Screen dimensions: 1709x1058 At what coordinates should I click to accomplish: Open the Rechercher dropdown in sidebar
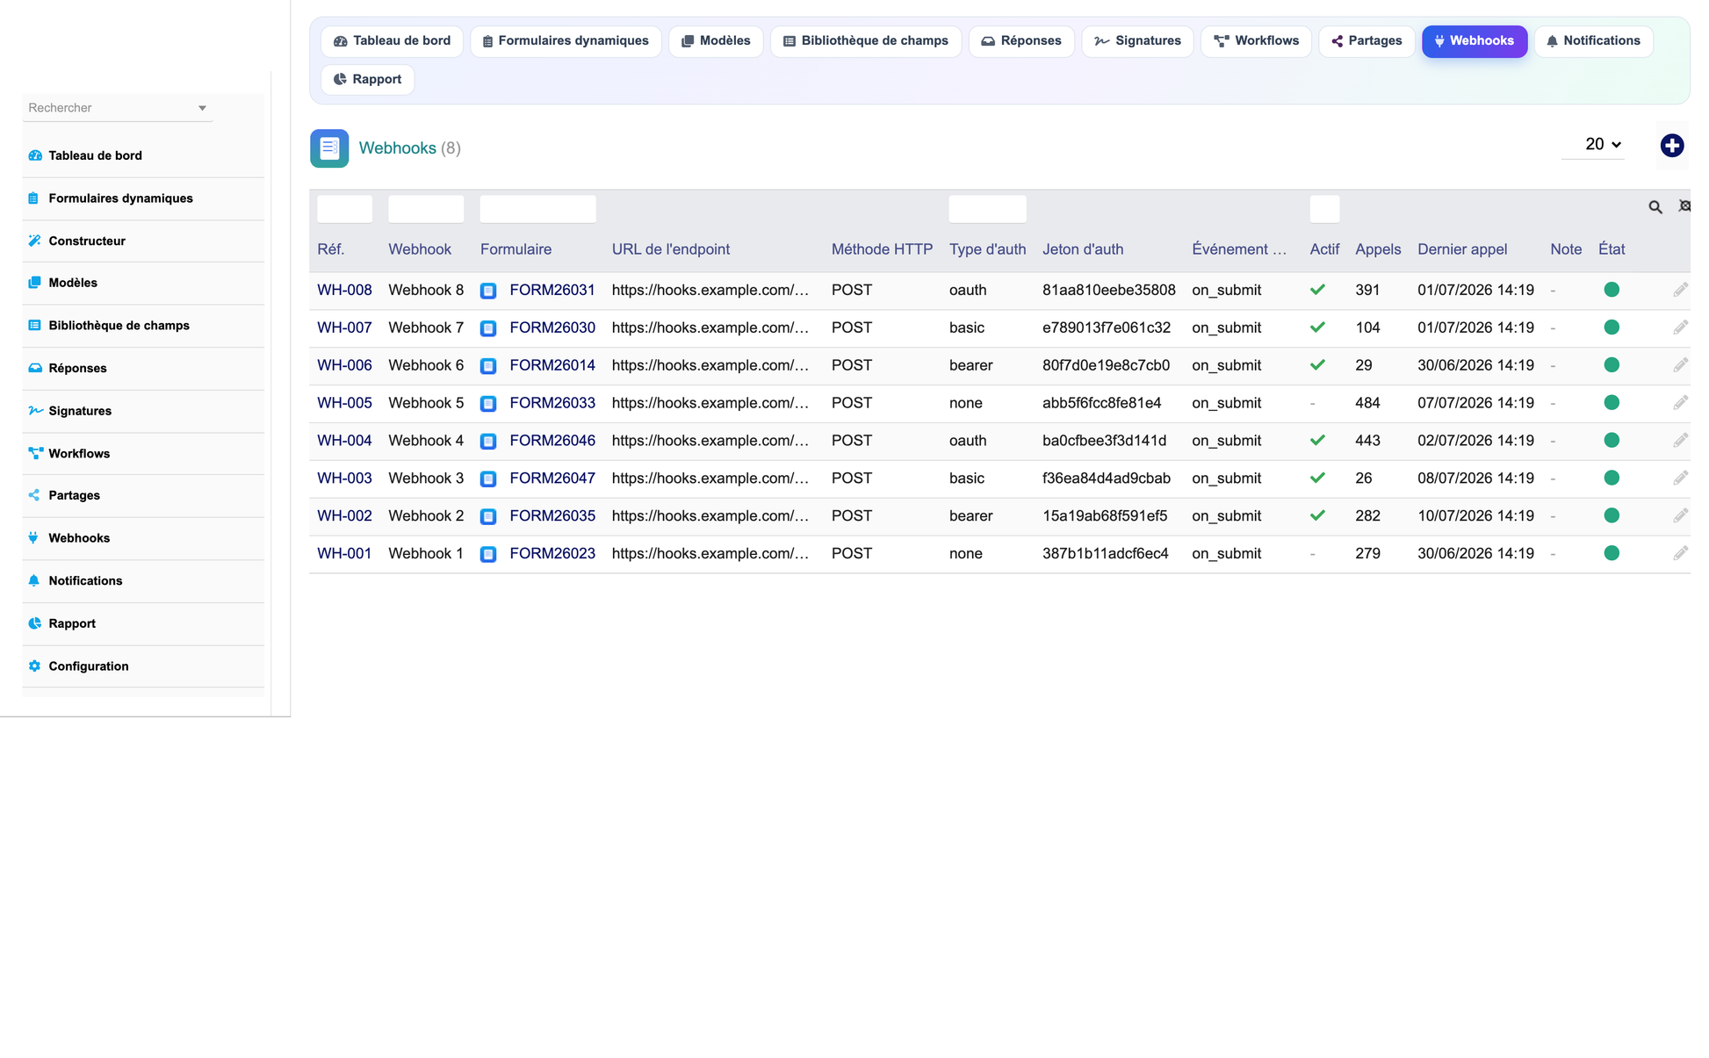point(118,108)
